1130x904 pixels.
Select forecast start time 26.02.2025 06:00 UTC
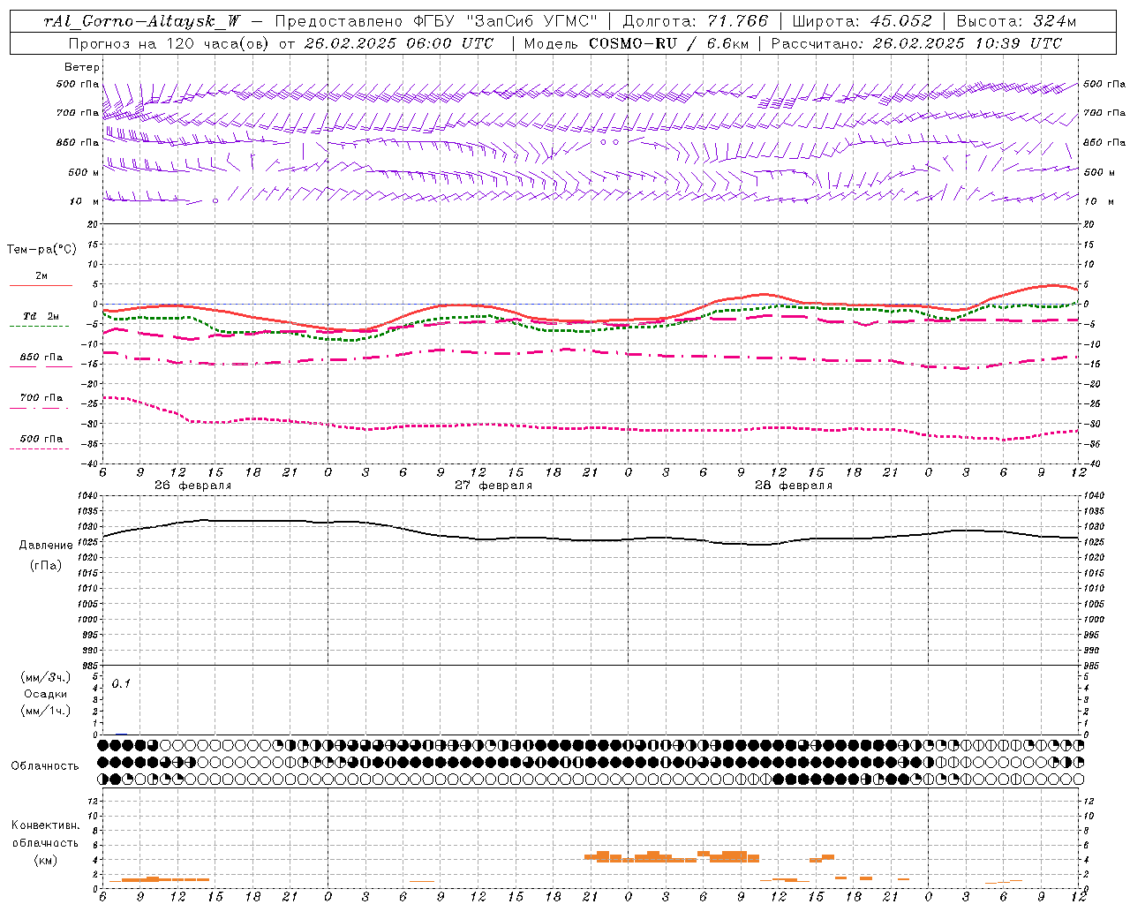click(x=400, y=43)
